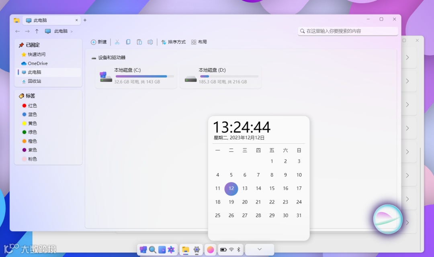Open the 排序方式 sort menu
Image resolution: width=434 pixels, height=257 pixels.
(x=174, y=42)
